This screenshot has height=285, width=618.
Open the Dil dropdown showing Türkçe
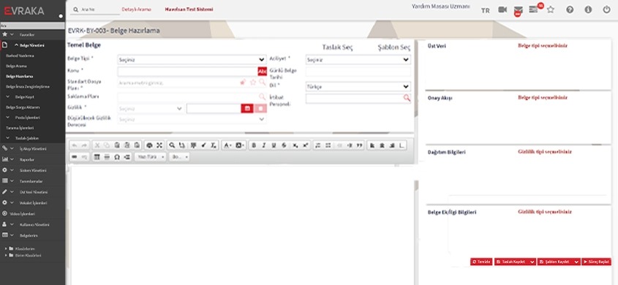(358, 87)
